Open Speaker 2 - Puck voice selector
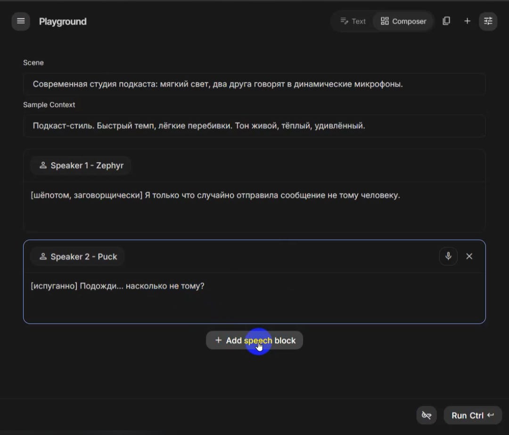Viewport: 509px width, 435px height. 78,257
